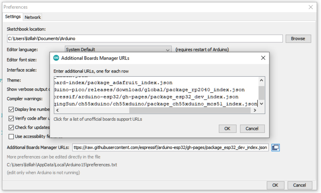The width and height of the screenshot is (321, 193).
Task: Click the Arduino logo in the dialog title
Action: pyautogui.click(x=56, y=58)
